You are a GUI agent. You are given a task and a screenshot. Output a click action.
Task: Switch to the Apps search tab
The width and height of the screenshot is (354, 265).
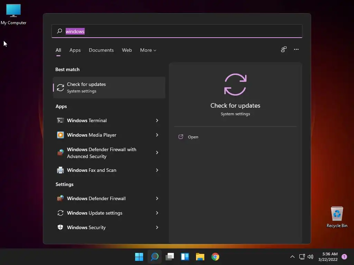(75, 50)
